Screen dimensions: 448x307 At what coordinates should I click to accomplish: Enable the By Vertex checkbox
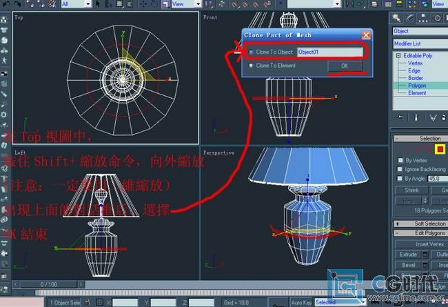(400, 160)
